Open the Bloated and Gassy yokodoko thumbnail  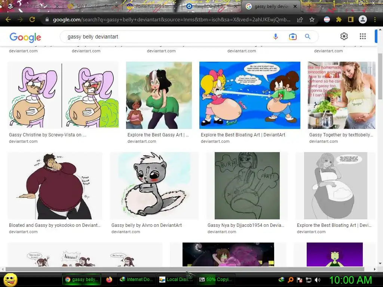tap(55, 186)
